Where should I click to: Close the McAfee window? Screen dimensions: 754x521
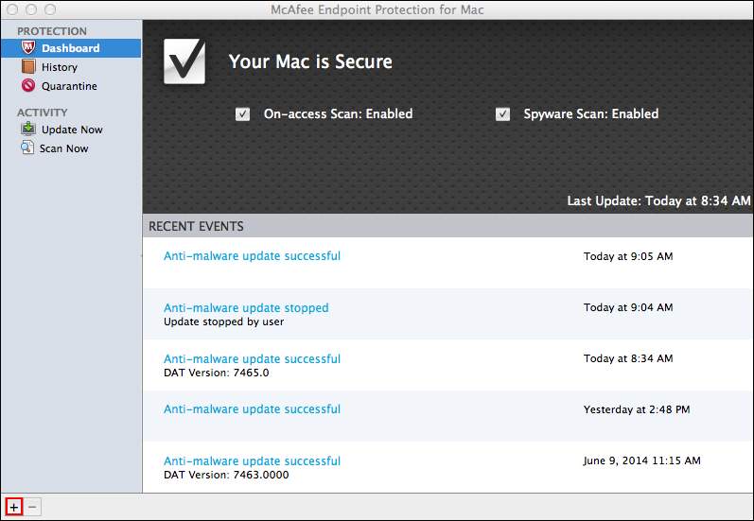[13, 9]
